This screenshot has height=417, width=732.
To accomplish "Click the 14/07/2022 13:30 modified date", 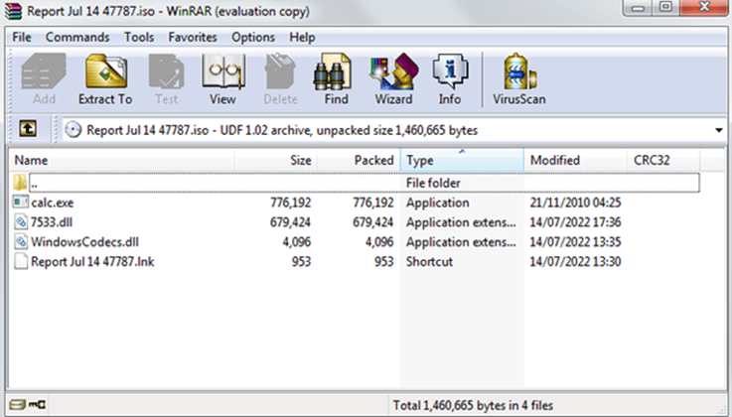I will click(575, 261).
